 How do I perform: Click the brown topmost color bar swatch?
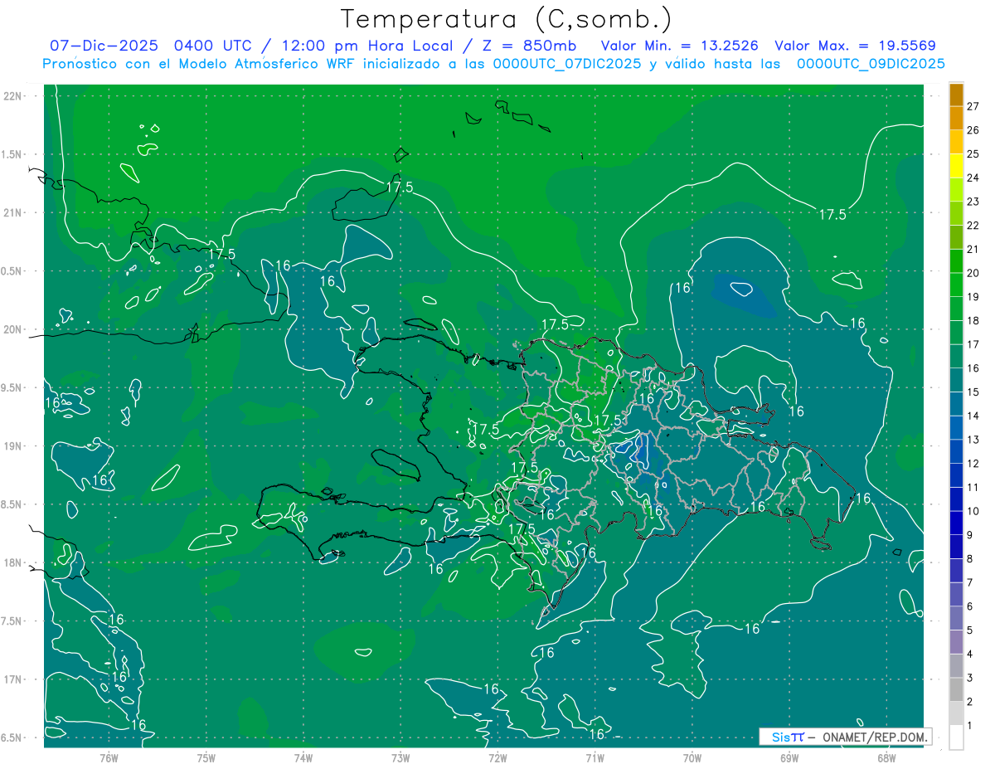coord(956,95)
